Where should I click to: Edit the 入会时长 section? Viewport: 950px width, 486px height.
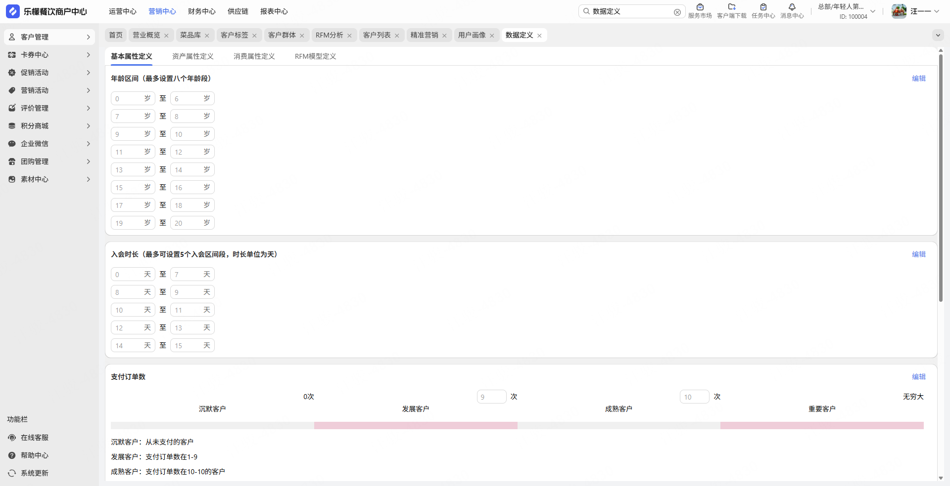point(919,254)
